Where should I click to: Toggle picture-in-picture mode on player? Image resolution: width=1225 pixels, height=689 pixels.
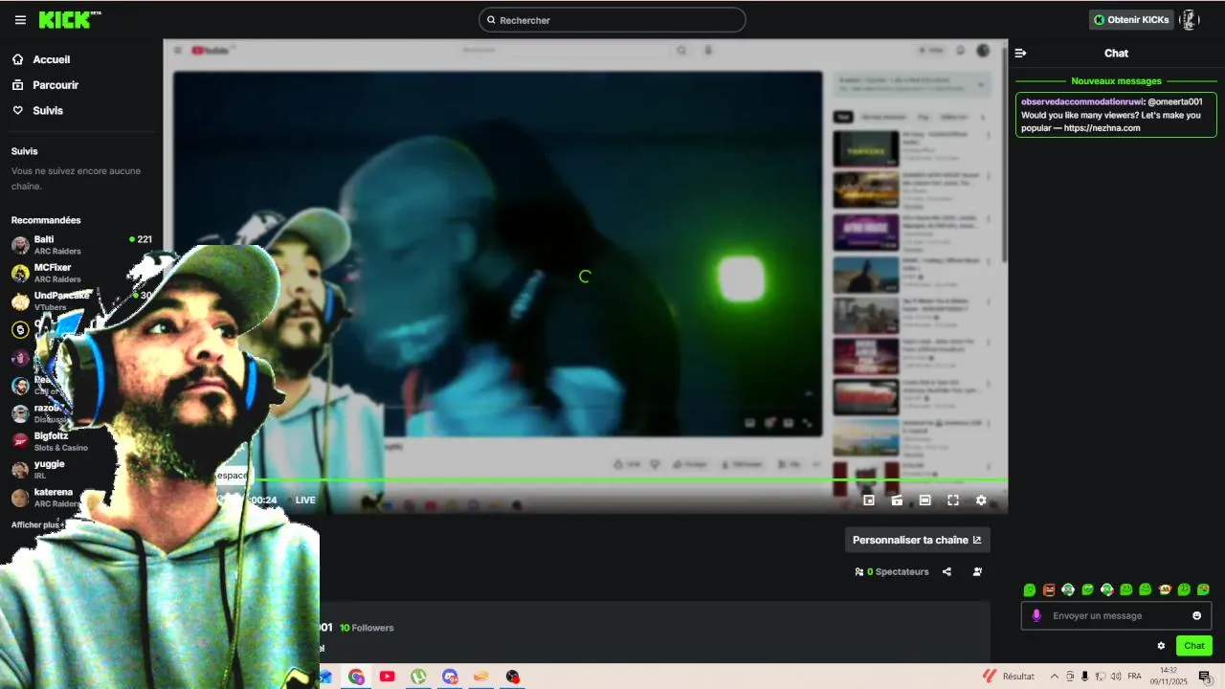click(869, 500)
